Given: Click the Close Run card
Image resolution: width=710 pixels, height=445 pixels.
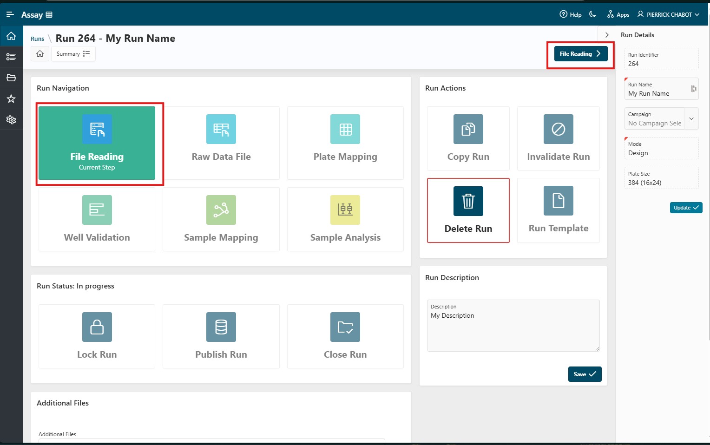Looking at the screenshot, I should 345,336.
